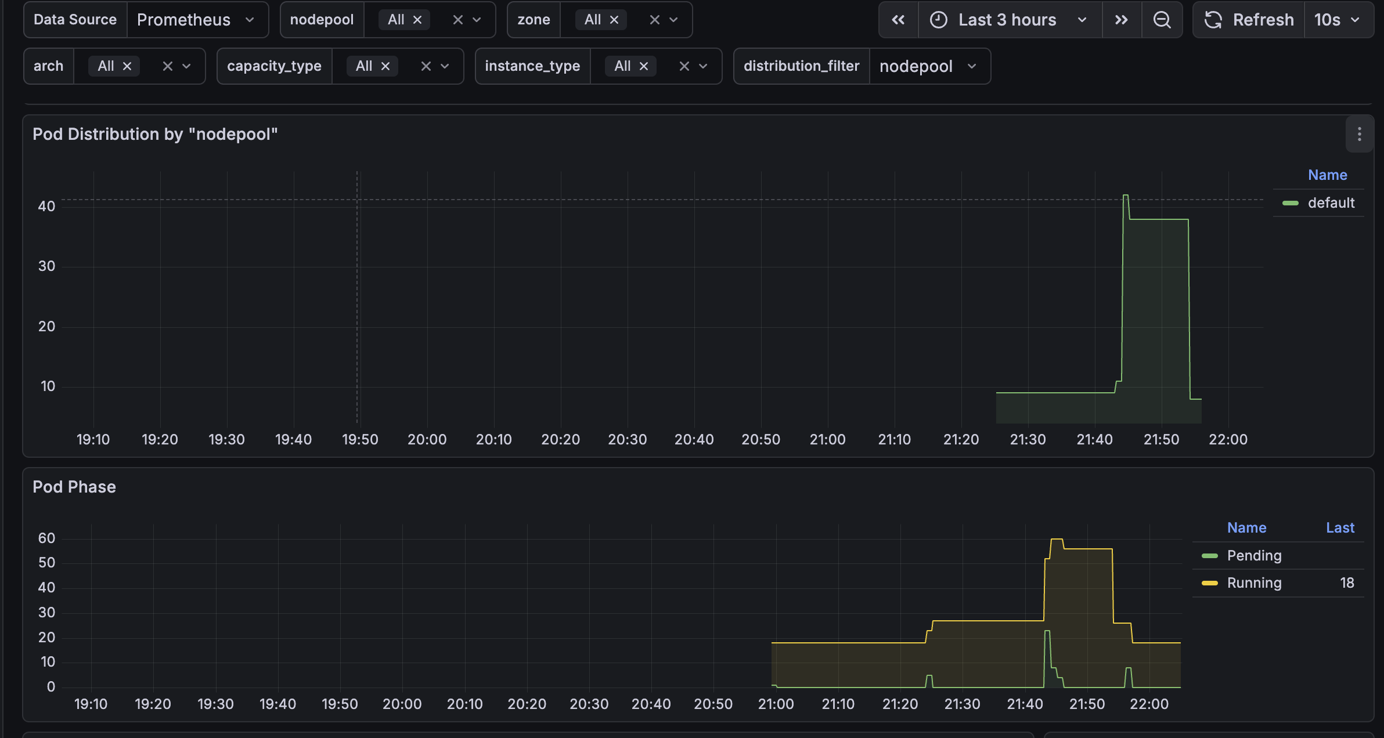The height and width of the screenshot is (738, 1384).
Task: Clear the capacity_type filter value
Action: click(426, 66)
